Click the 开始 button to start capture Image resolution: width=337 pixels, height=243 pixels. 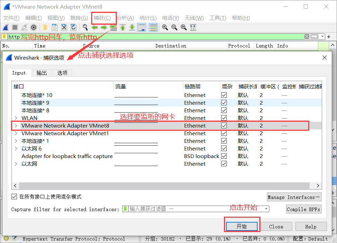click(x=242, y=226)
